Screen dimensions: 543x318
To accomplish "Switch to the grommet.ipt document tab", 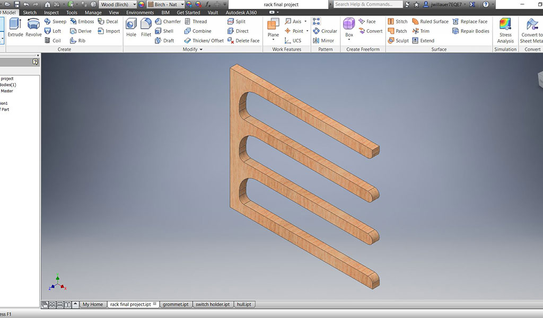I will 176,305.
